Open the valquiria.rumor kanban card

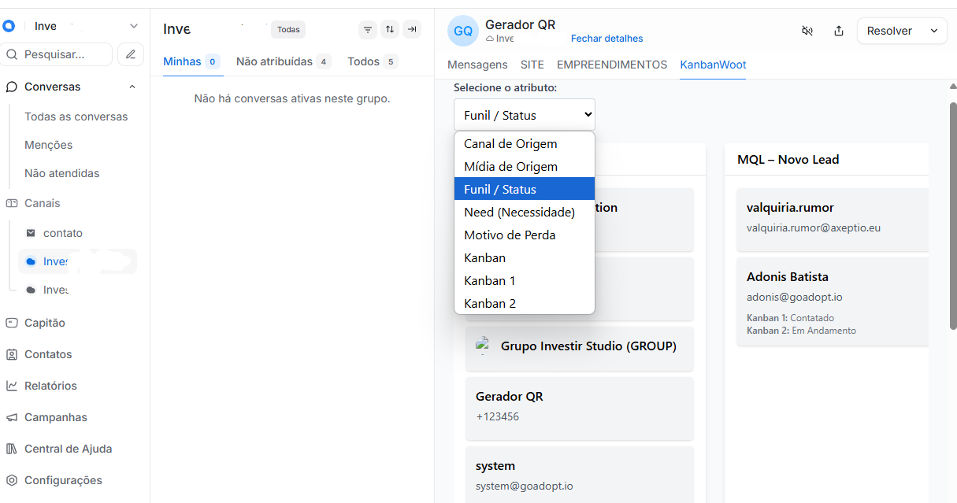[x=833, y=219]
